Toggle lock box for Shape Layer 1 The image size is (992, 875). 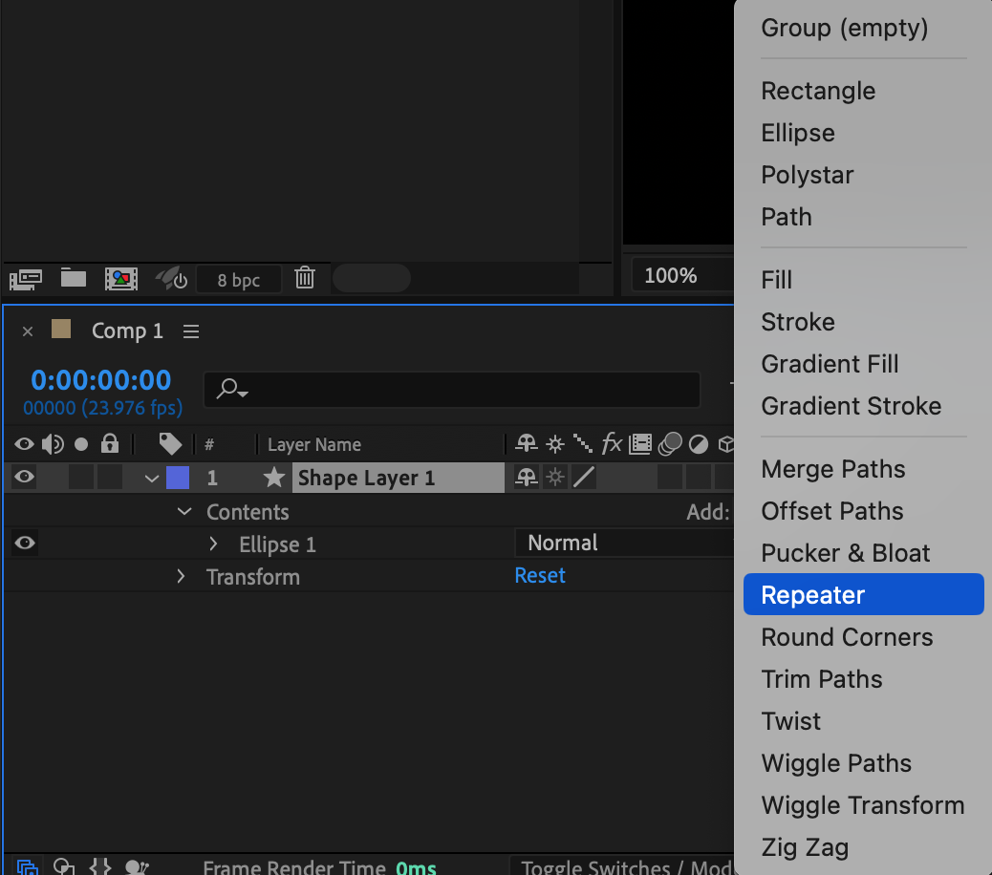click(x=110, y=478)
